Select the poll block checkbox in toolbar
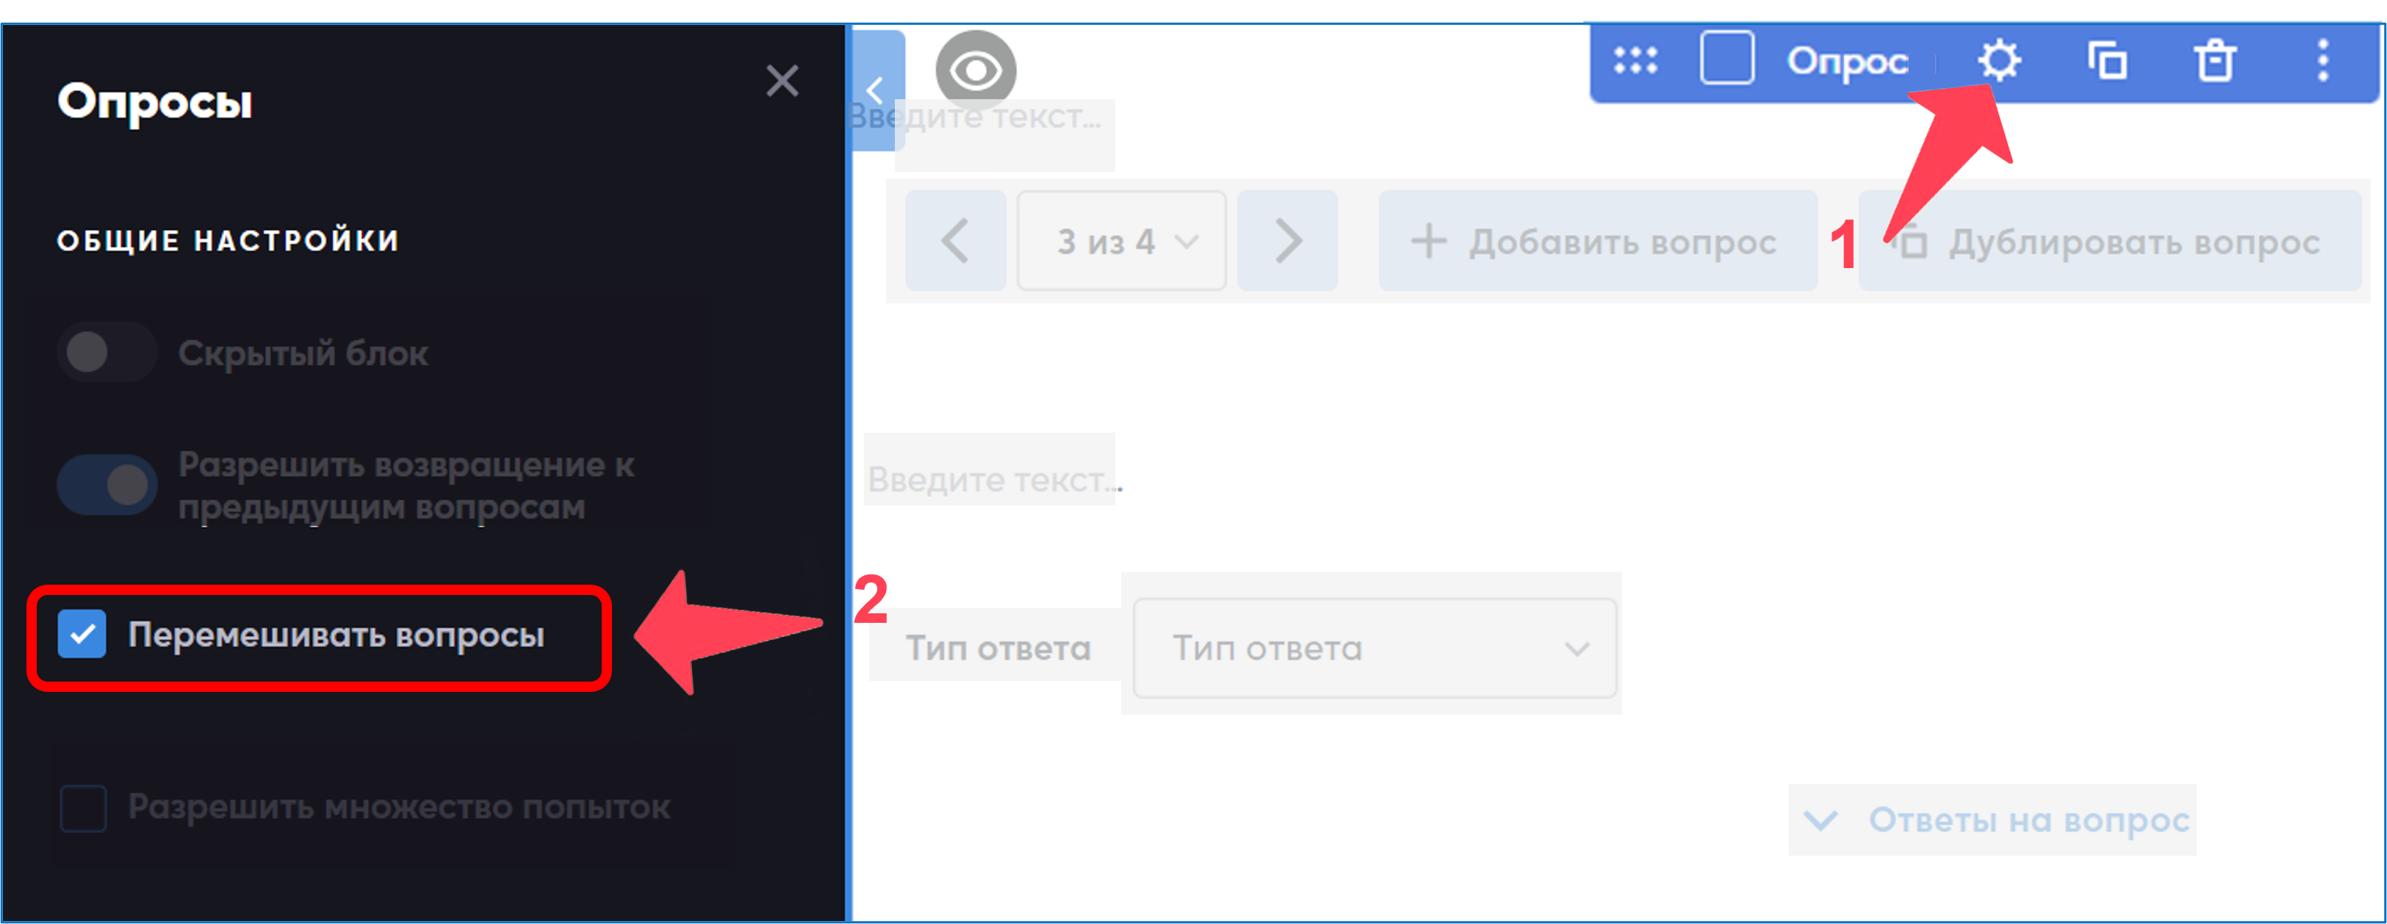The image size is (2387, 924). pyautogui.click(x=1727, y=58)
